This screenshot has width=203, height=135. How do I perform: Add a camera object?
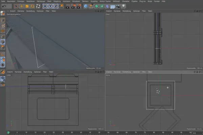(x=118, y=6)
